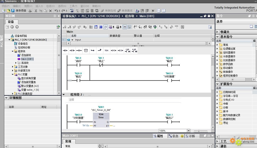Expand the 定时器操作 instruction folder
Image resolution: width=257 pixels, height=148 pixels.
217,52
